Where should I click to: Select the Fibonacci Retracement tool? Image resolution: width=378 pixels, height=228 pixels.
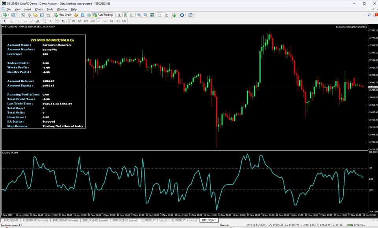[x=44, y=21]
